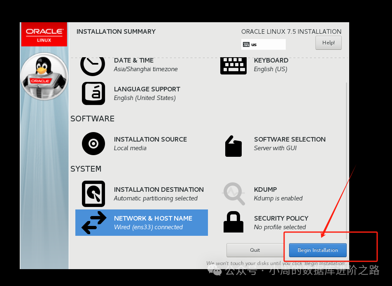Open INSTALLATION DESTINATION label

pos(159,190)
